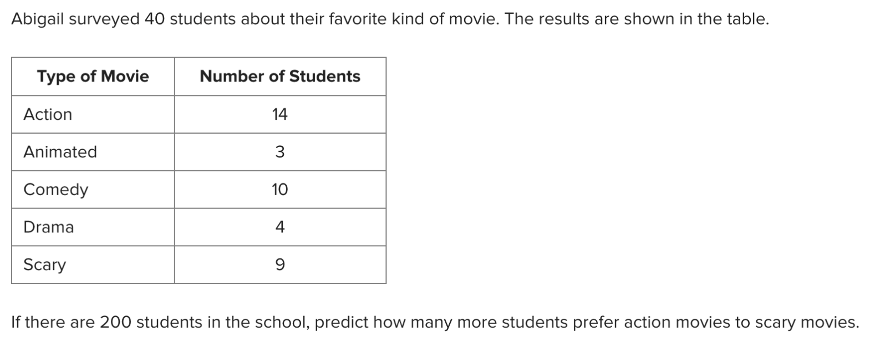
Task: Click the 'Type of Movie' column header
Action: tap(93, 76)
